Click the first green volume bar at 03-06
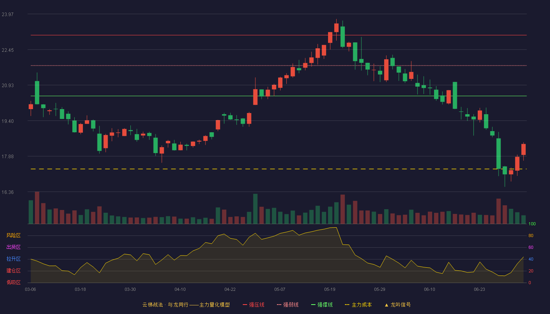 pos(31,212)
